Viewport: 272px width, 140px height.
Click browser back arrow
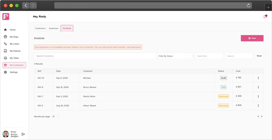pyautogui.click(x=26, y=6)
